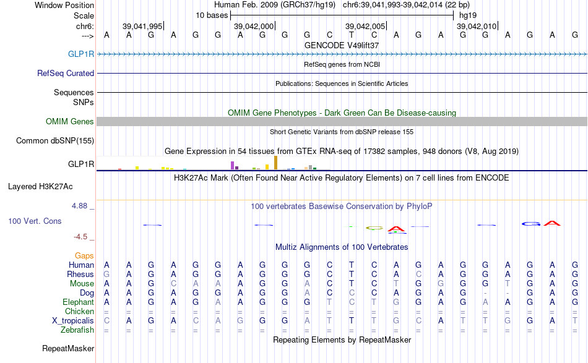Click the blue G logo in PhyloP track
The image size is (588, 363).
531,224
